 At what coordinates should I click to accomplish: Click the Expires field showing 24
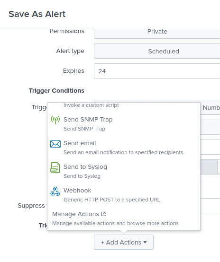(x=157, y=71)
